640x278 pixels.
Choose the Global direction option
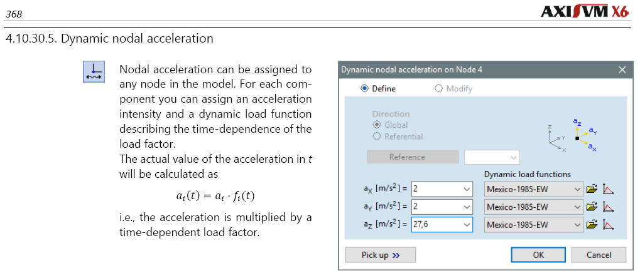pos(377,125)
